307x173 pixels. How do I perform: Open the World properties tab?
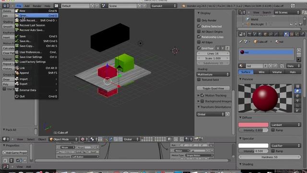260,34
